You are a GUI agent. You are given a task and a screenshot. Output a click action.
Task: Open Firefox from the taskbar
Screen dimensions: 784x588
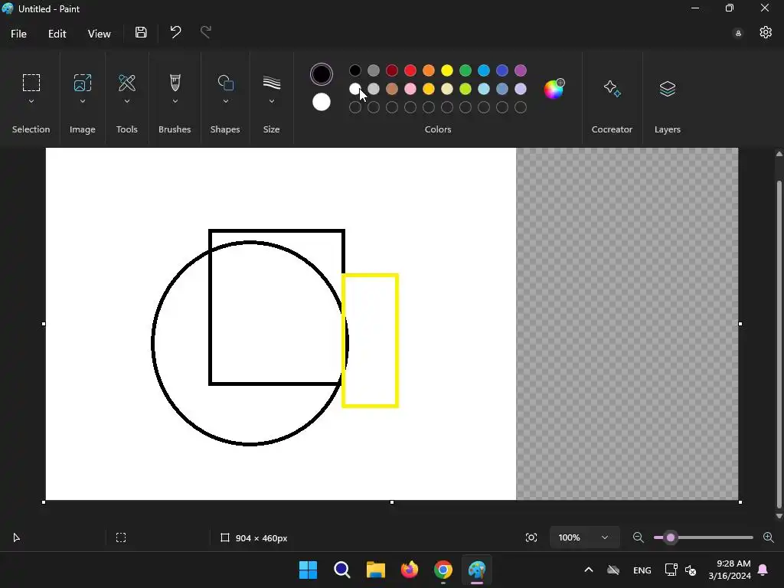(x=410, y=570)
